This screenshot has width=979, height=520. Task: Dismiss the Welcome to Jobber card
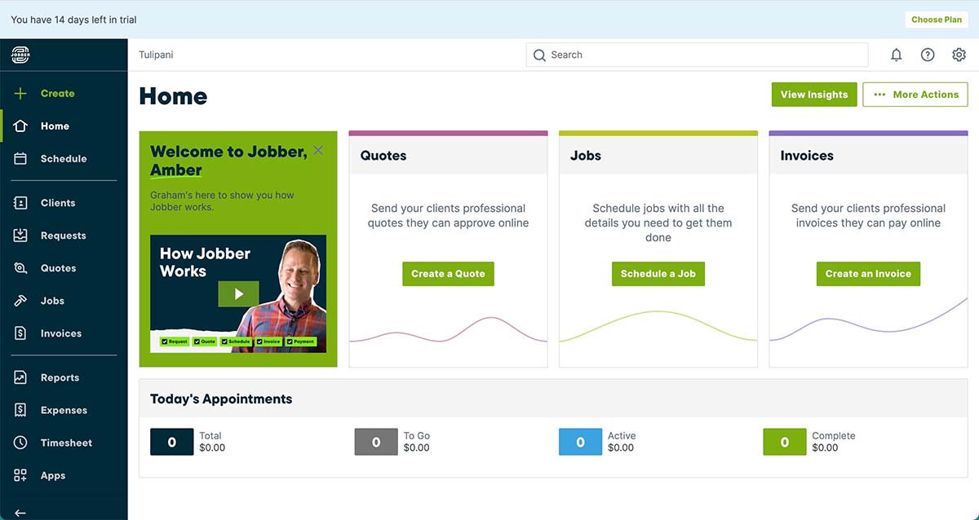point(318,150)
